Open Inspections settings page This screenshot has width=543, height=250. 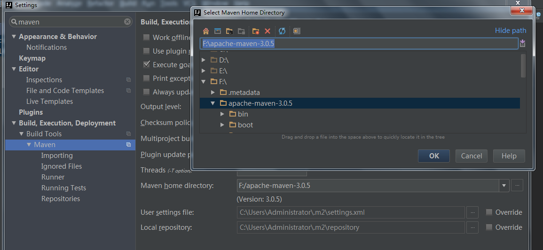pos(44,79)
